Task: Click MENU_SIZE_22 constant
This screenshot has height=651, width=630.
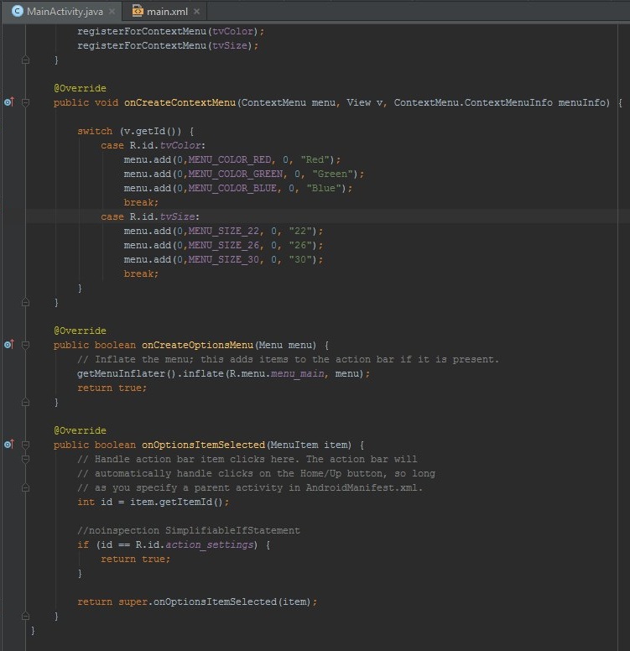Action: [x=224, y=231]
